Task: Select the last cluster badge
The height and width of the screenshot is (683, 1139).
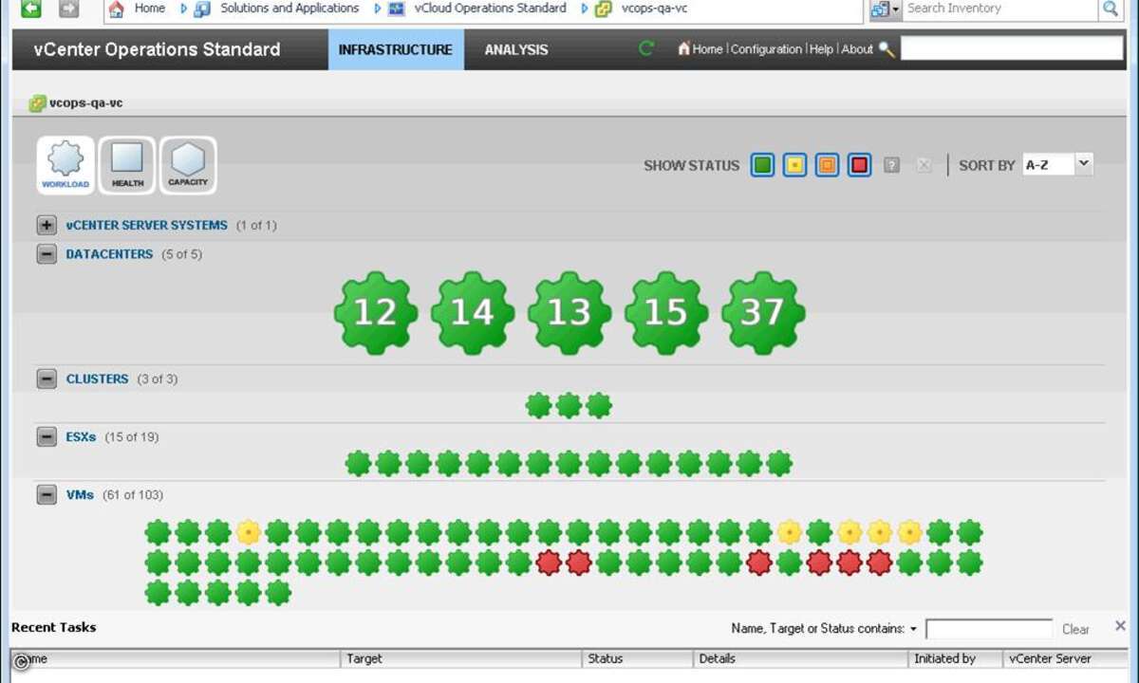Action: pos(599,406)
